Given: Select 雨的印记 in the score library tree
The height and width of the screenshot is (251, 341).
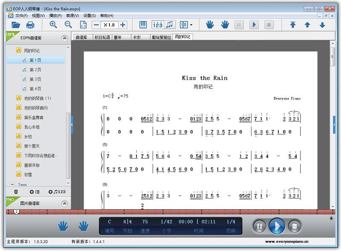Looking at the screenshot, I should 32,51.
